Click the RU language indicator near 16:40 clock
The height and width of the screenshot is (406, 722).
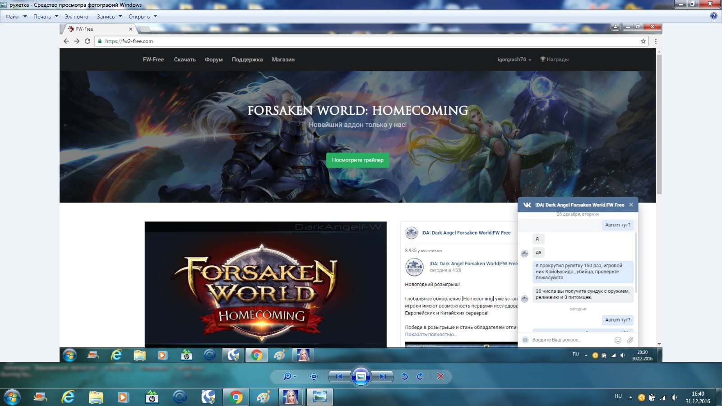pyautogui.click(x=618, y=396)
